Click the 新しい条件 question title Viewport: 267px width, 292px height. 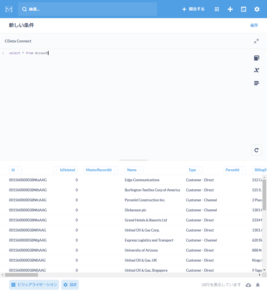21,25
